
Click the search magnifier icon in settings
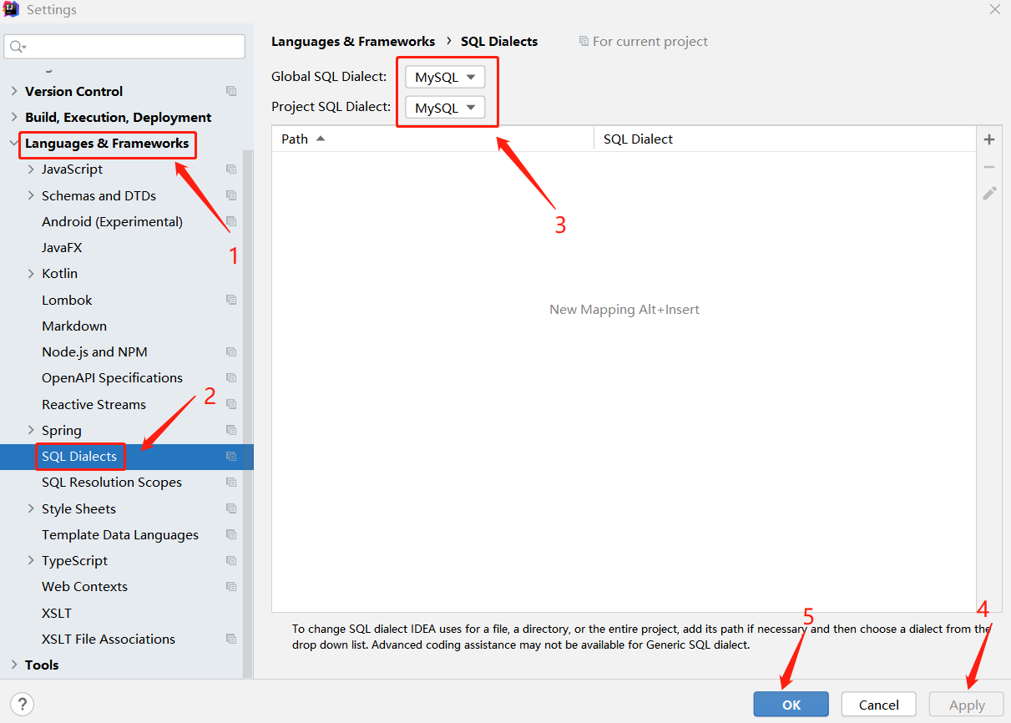point(17,47)
